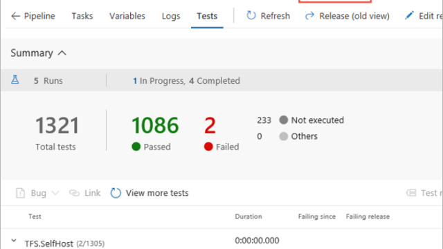Click the Link chain icon
Screen dimensions: 443x249
(74, 193)
